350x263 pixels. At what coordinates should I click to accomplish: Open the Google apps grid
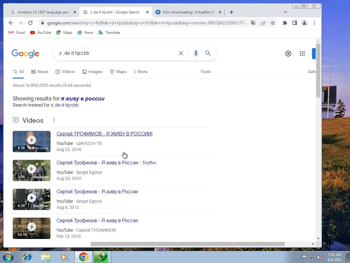click(x=302, y=54)
